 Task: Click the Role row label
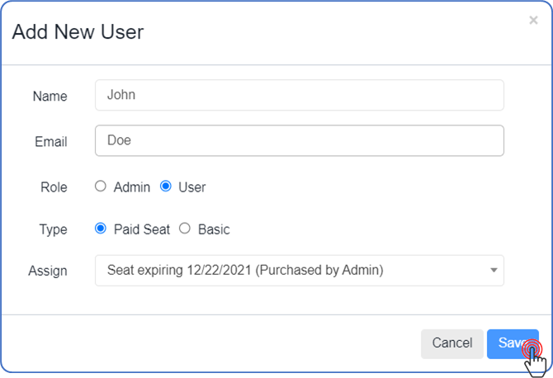click(x=54, y=187)
